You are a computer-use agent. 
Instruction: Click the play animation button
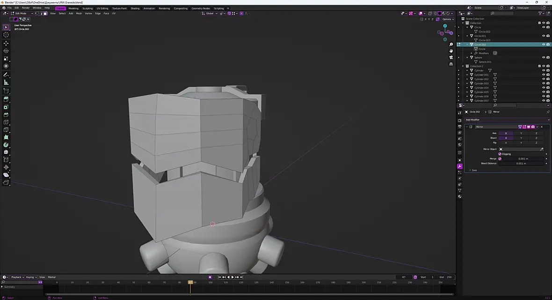click(232, 277)
